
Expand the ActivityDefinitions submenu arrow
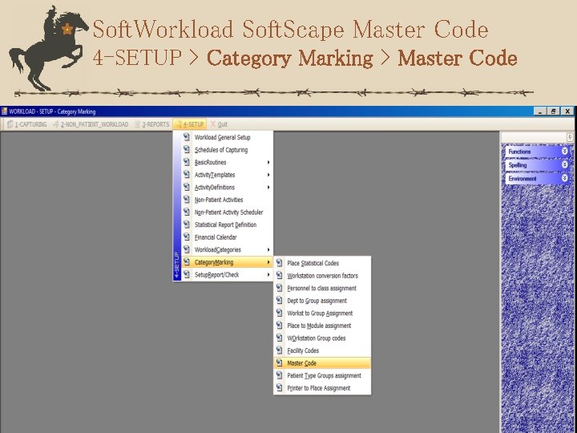click(268, 188)
